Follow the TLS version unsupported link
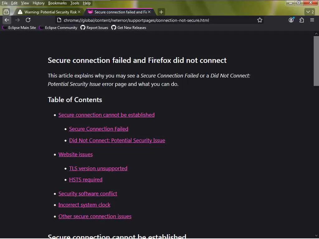 coord(98,168)
